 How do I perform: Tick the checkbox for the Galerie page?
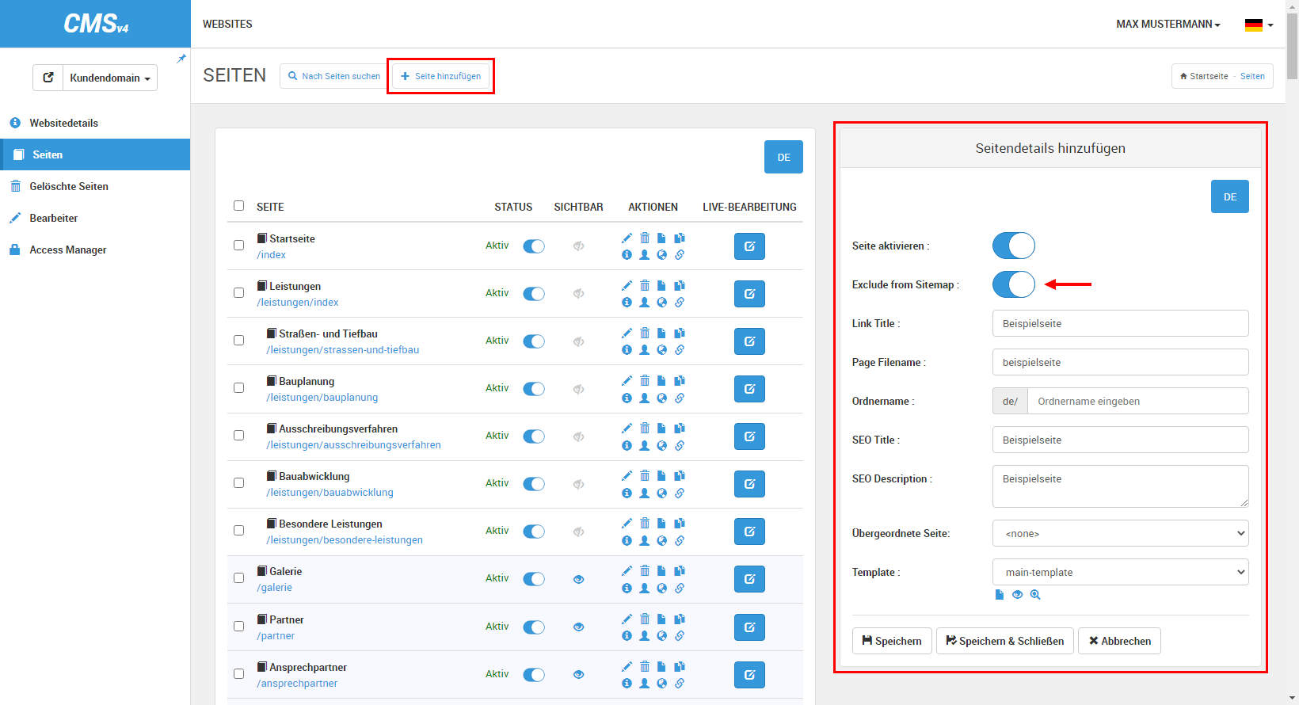click(238, 578)
